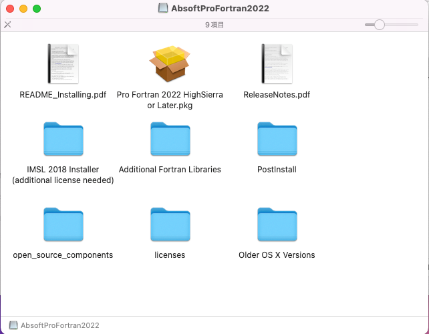Select the Pro Fortran 2022 package box icon

pyautogui.click(x=170, y=63)
